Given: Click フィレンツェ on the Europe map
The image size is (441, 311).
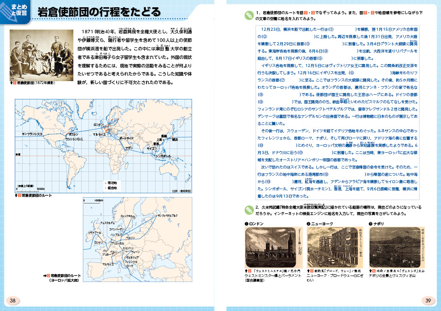Looking at the screenshot, I should pos(131,262).
